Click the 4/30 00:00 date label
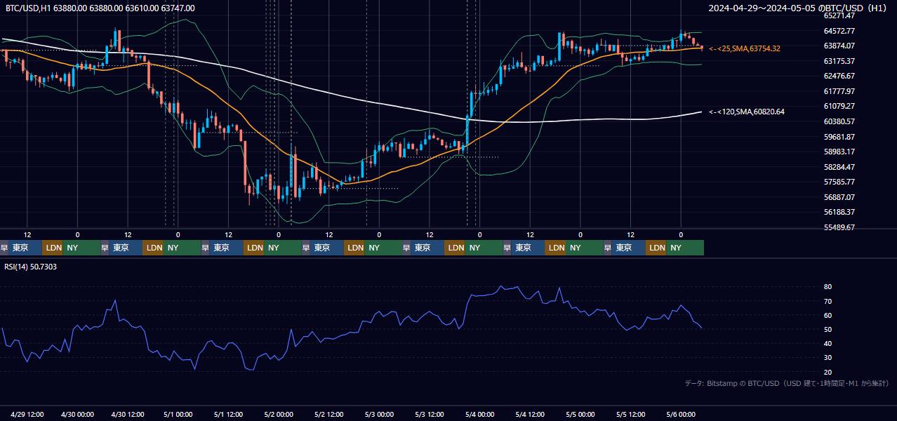This screenshot has width=897, height=421. coord(78,414)
